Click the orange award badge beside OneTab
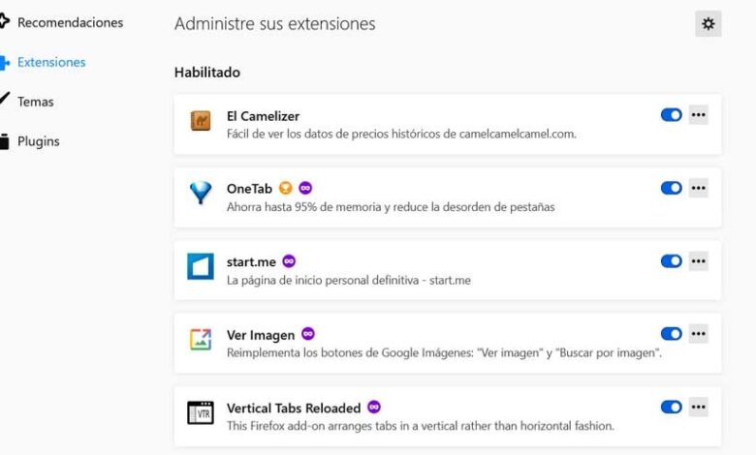 pyautogui.click(x=285, y=188)
